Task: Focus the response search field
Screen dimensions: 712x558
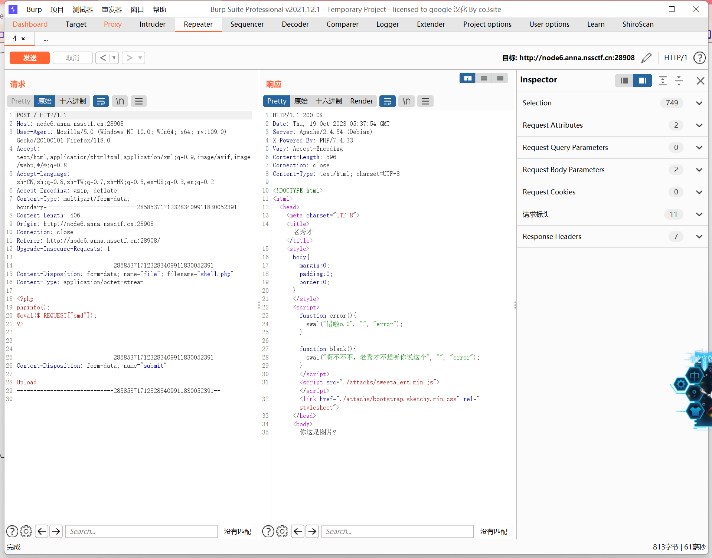Action: point(398,531)
